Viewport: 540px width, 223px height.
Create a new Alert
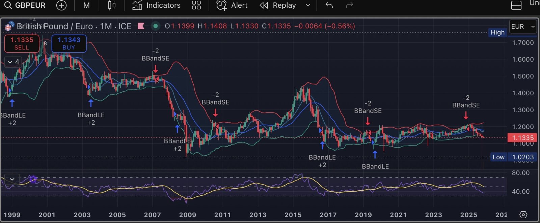pos(232,5)
